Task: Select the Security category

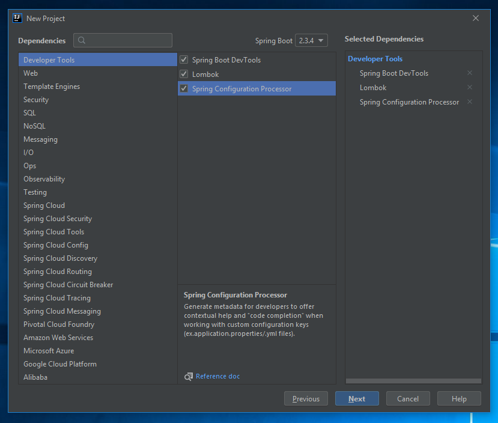Action: tap(98, 100)
